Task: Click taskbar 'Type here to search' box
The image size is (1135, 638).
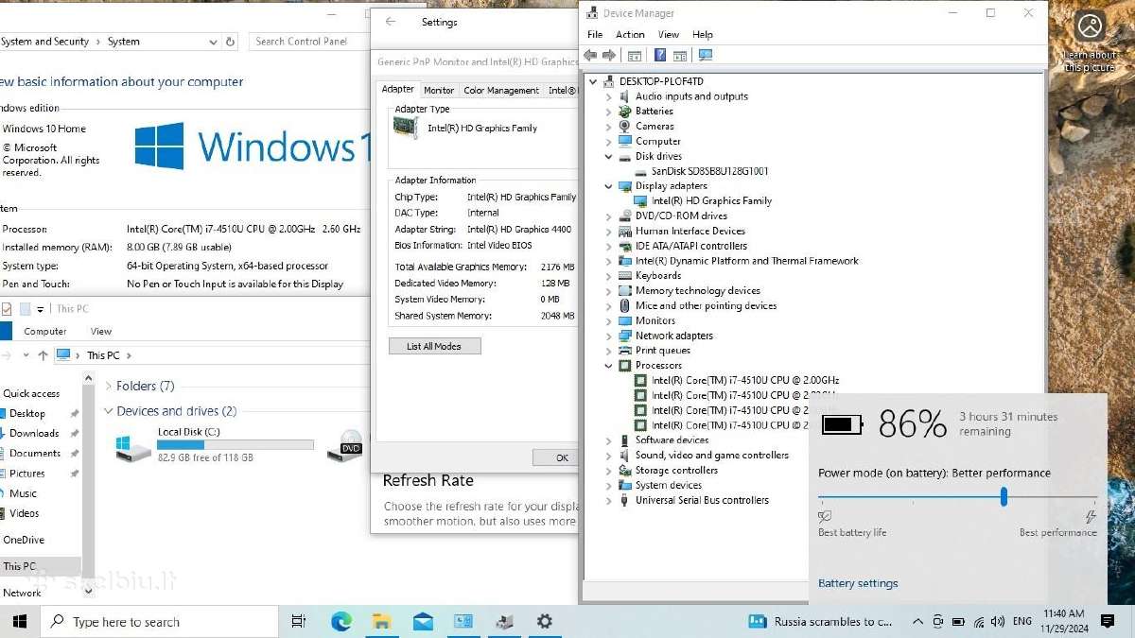Action: [x=160, y=621]
